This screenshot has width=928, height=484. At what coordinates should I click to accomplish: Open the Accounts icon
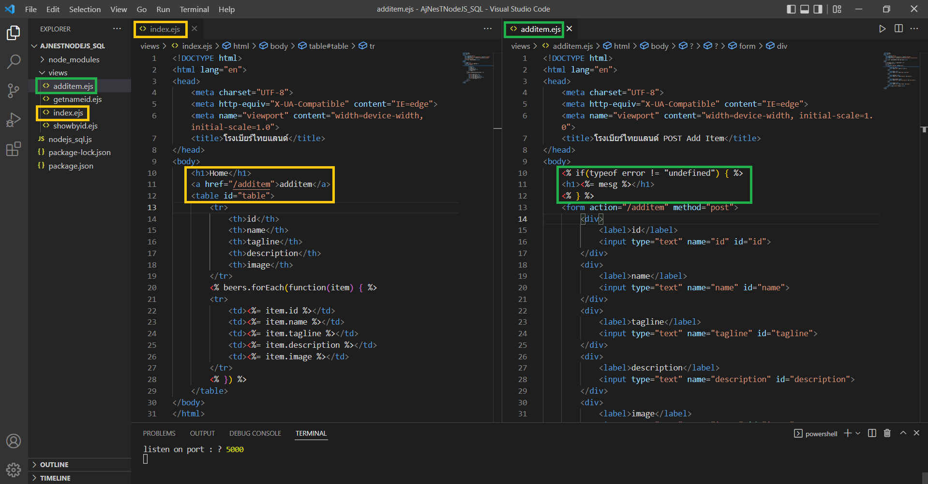[x=14, y=441]
